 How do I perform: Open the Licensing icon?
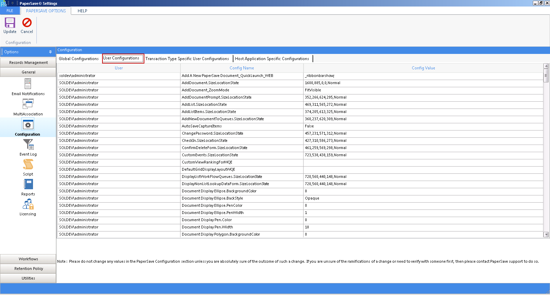(x=28, y=204)
